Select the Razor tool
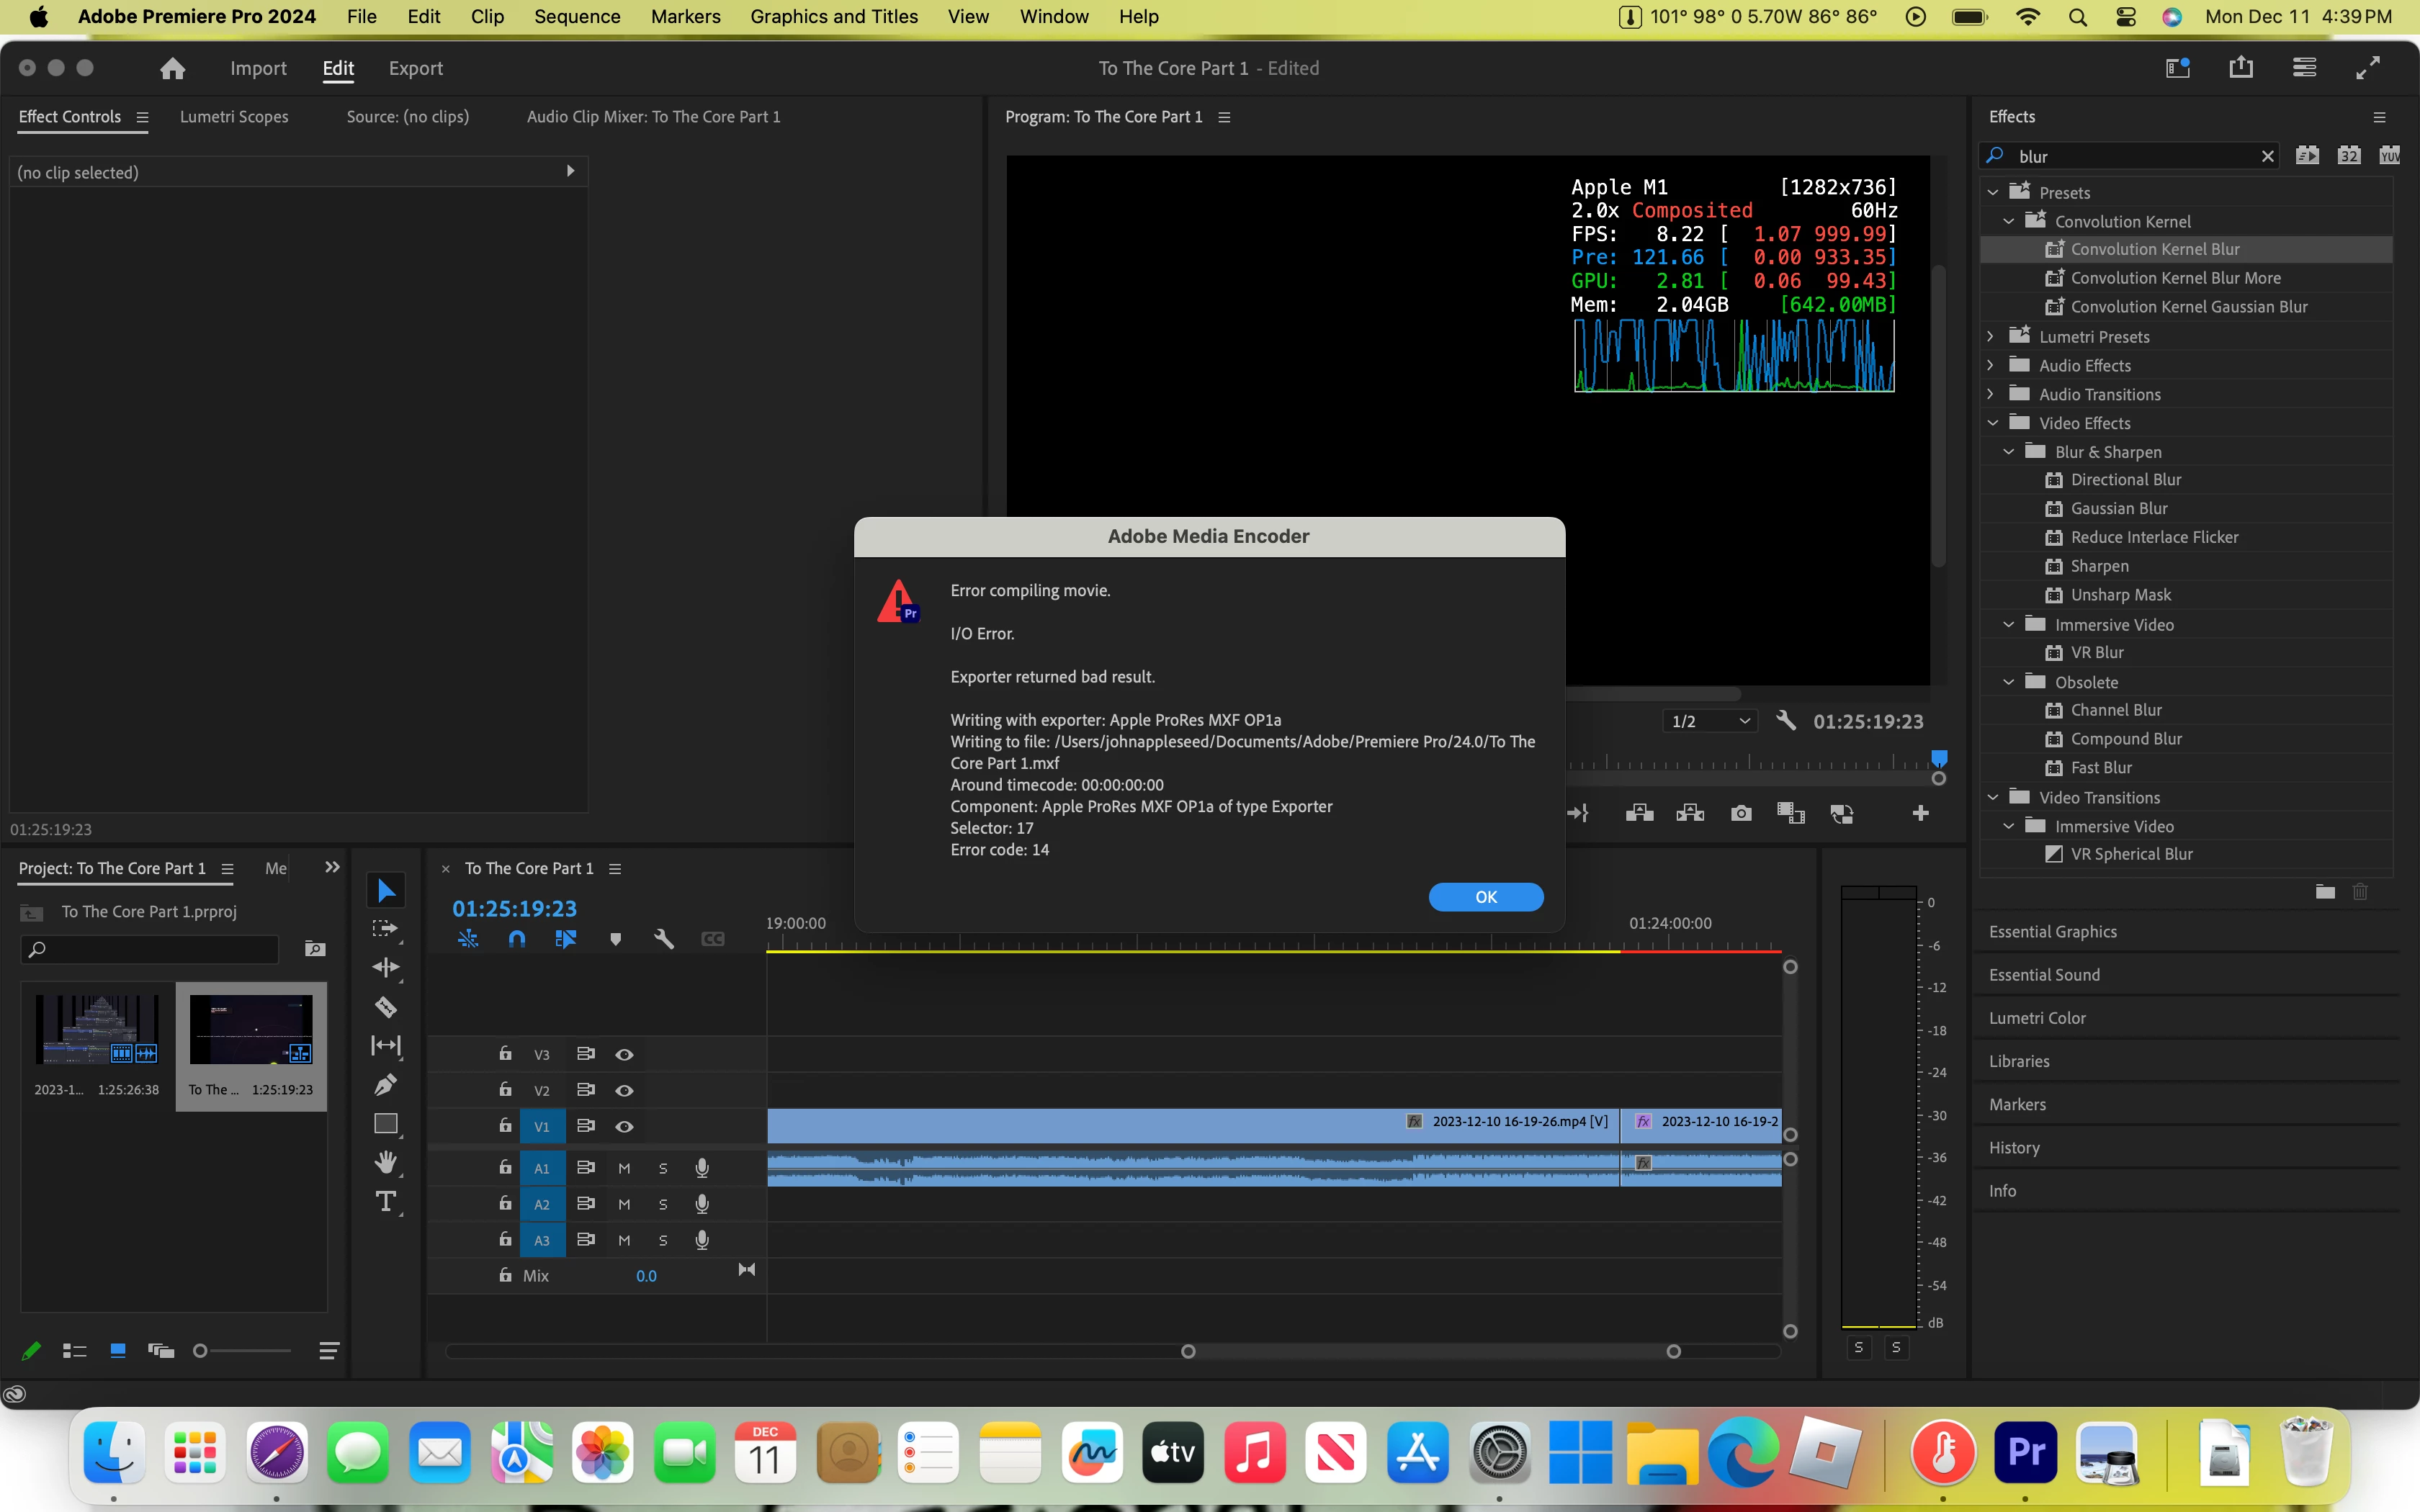Screen dimensions: 2420x1512 pyautogui.click(x=386, y=1007)
